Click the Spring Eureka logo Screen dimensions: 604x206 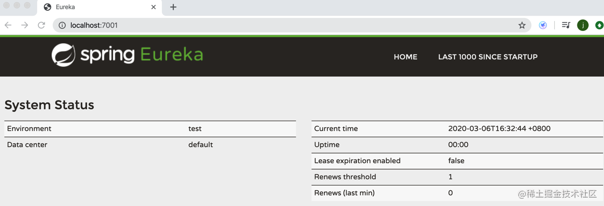pos(127,55)
